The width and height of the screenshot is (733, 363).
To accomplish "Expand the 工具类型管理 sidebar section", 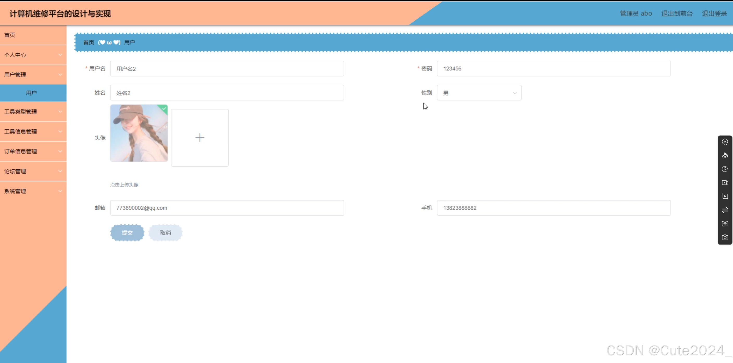I will (33, 111).
